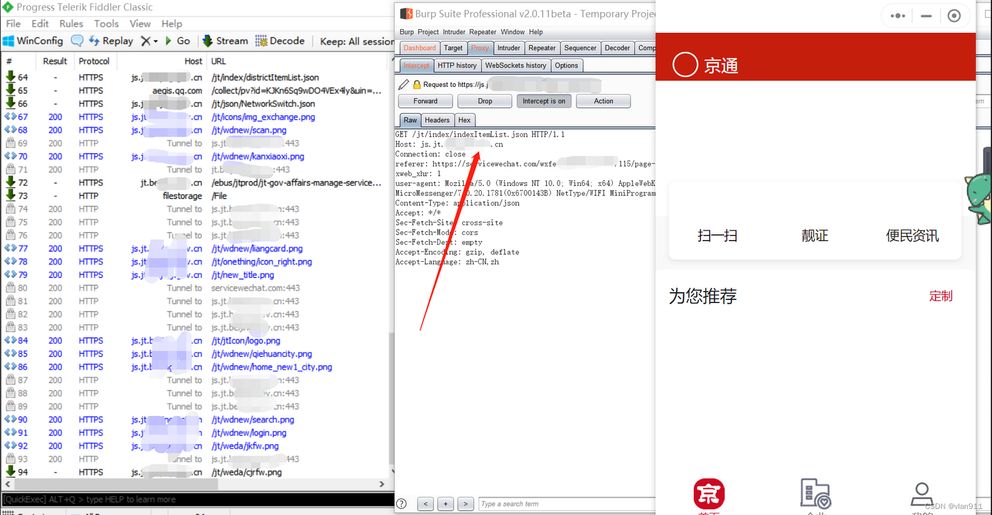Select session 73 filestorage row
Image resolution: width=992 pixels, height=515 pixels.
pos(194,196)
